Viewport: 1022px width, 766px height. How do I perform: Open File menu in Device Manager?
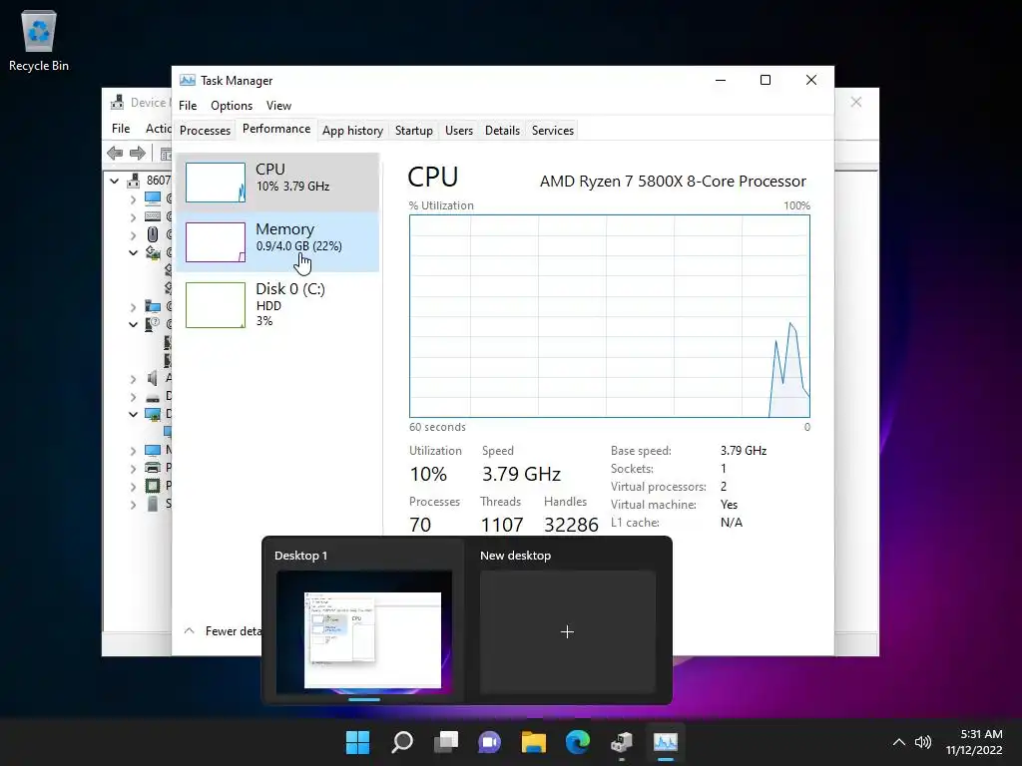pos(121,129)
